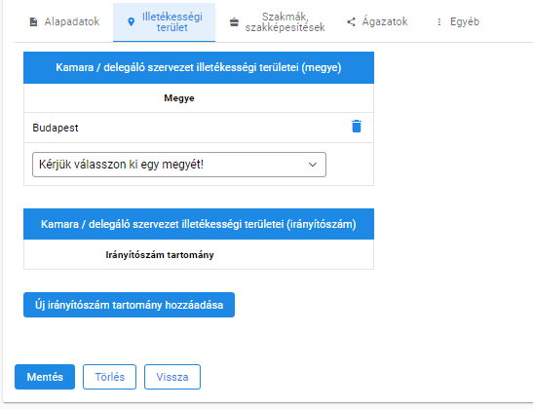Click the chevron arrow in megye dropdown
Image resolution: width=533 pixels, height=409 pixels.
click(x=313, y=165)
